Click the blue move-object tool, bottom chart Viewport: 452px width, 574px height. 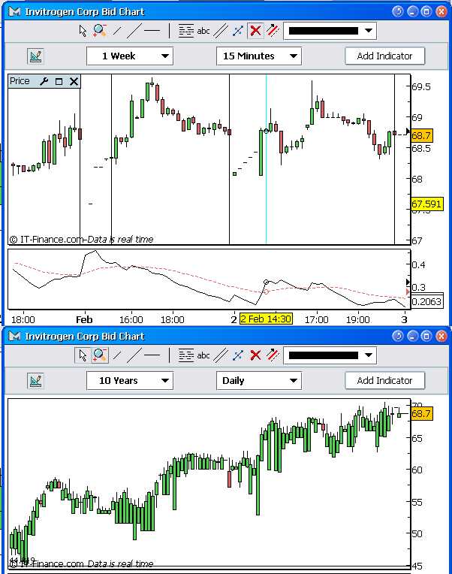click(238, 355)
